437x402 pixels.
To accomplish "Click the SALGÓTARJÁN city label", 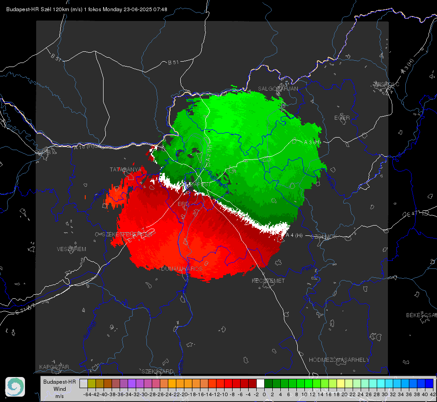I will pos(278,89).
